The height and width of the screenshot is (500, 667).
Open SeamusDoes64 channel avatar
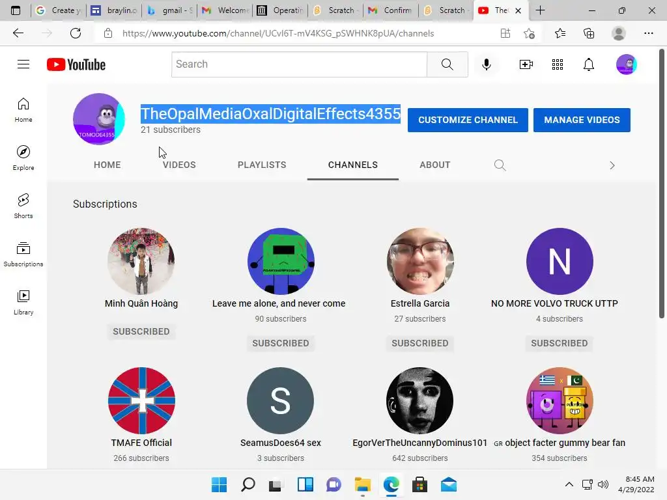280,400
